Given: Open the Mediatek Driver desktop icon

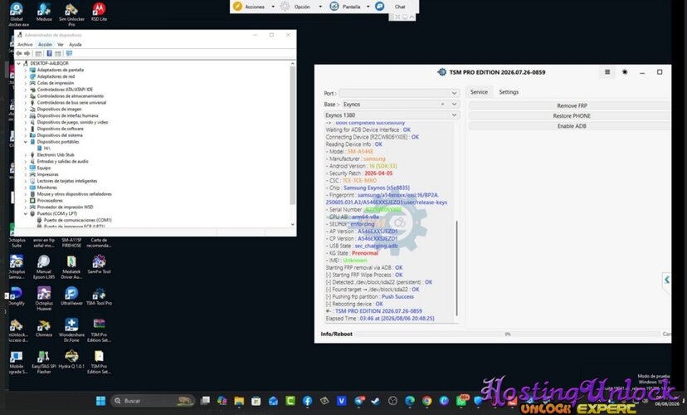Looking at the screenshot, I should 71,267.
